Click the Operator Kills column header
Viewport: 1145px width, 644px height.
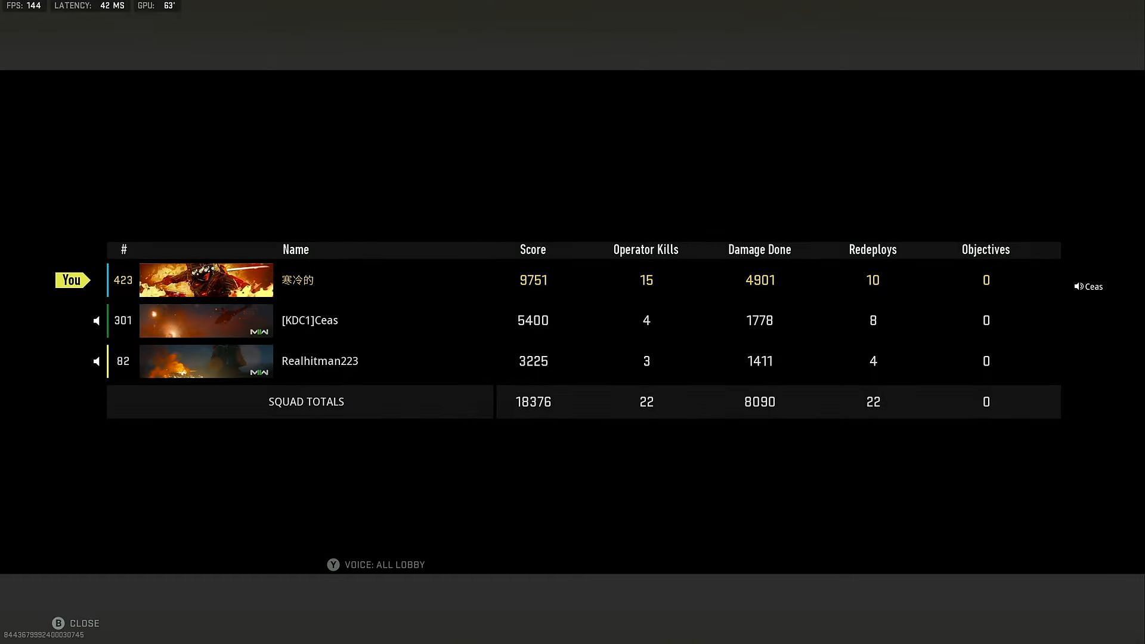tap(646, 249)
